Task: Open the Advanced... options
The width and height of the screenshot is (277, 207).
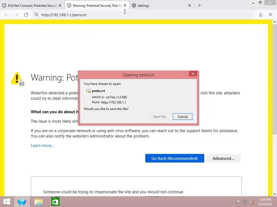Action: (x=223, y=158)
